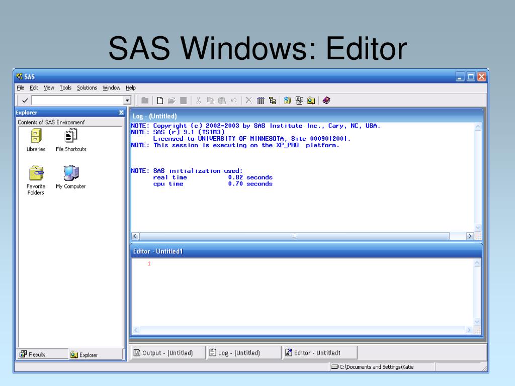
Task: Click the SAS application icon in the title bar
Action: (x=20, y=76)
